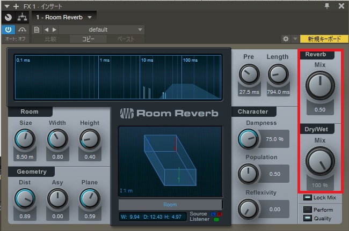Adjust the Dry/Wet Mix knob
Viewport: 349px width, 231px height.
click(x=320, y=161)
